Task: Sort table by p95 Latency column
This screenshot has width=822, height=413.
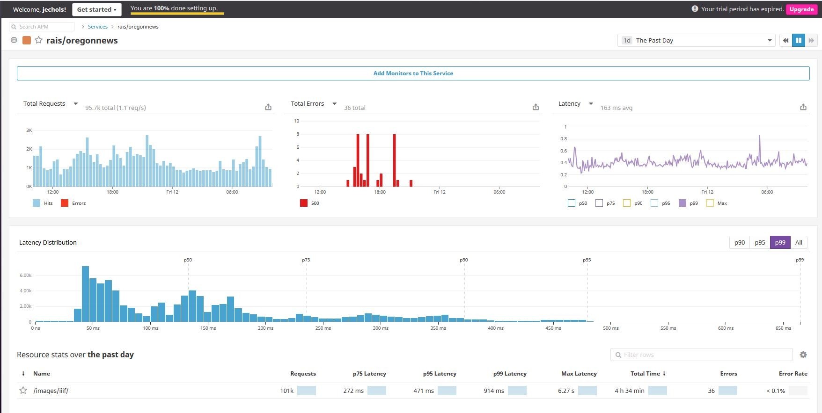Action: click(440, 373)
